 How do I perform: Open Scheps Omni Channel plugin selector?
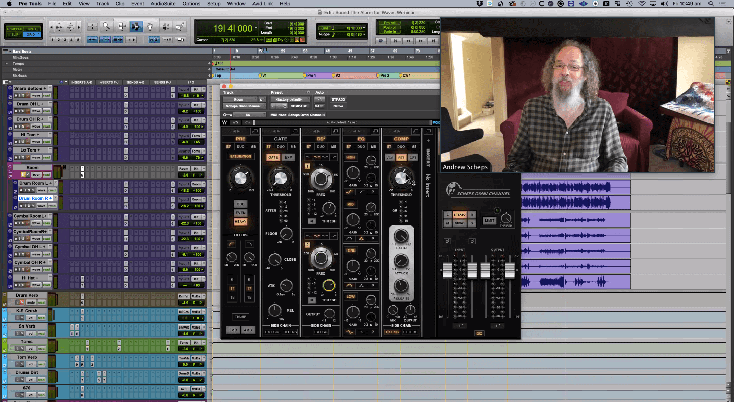(244, 106)
